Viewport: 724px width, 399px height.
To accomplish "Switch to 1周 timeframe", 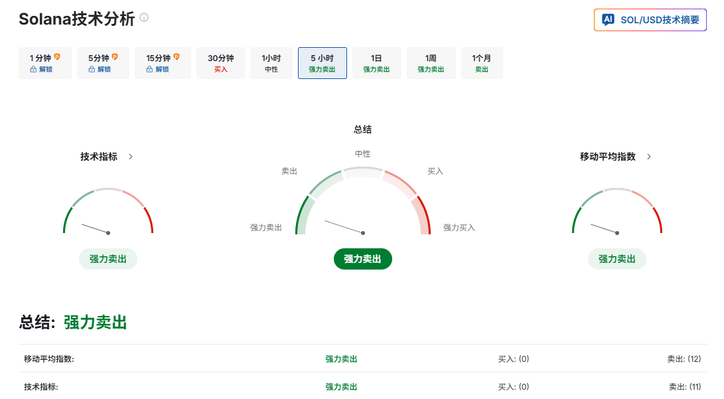I will (431, 63).
